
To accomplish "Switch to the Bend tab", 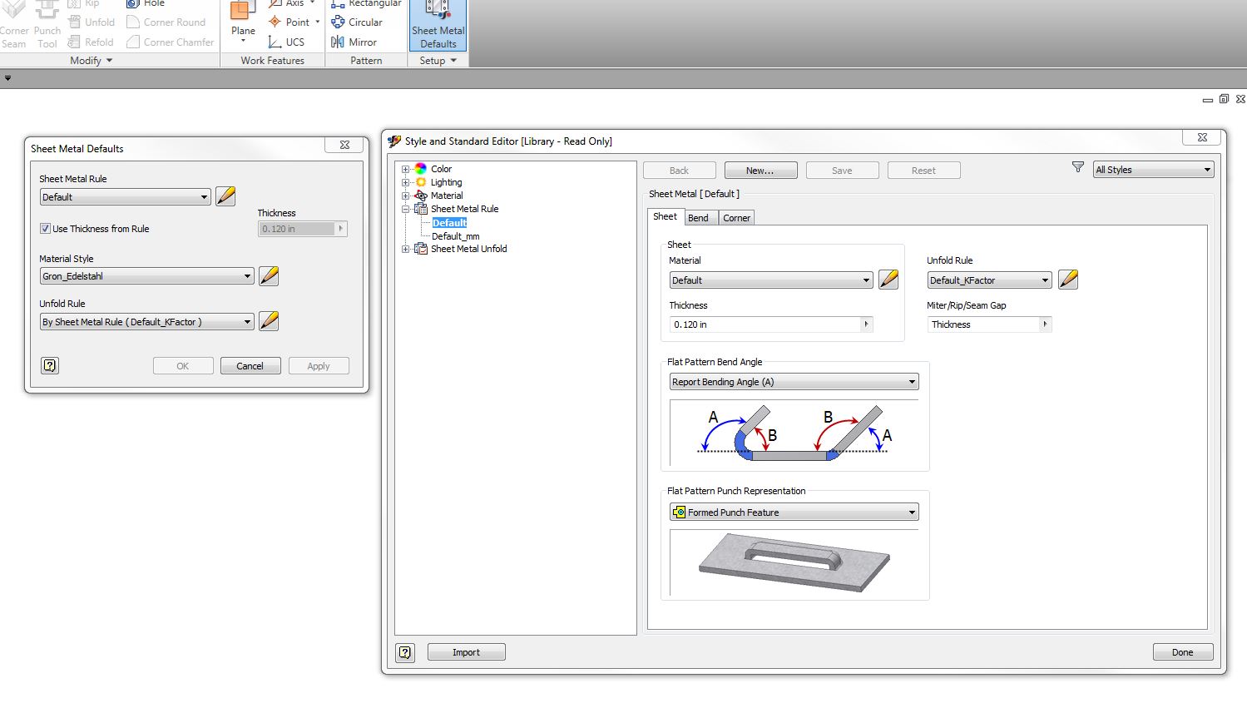I will 699,218.
